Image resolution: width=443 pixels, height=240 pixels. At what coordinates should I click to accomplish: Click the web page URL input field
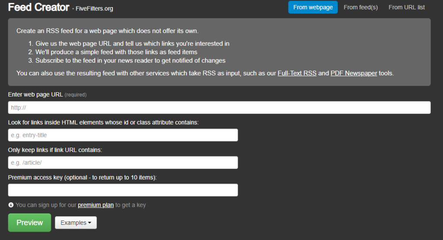click(219, 107)
